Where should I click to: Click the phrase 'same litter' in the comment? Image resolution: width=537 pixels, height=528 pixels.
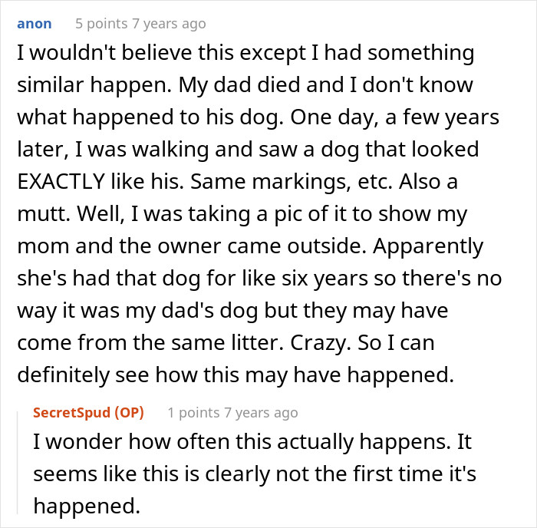227,342
